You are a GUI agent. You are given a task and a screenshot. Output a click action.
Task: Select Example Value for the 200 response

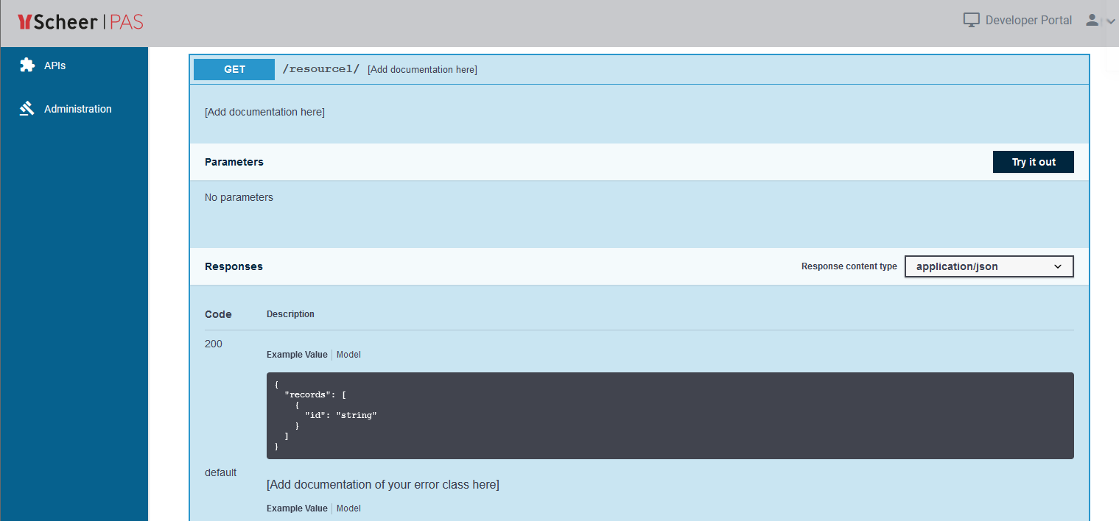(x=296, y=355)
